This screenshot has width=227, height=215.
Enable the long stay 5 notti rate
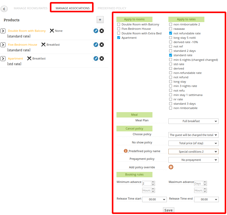(x=170, y=38)
